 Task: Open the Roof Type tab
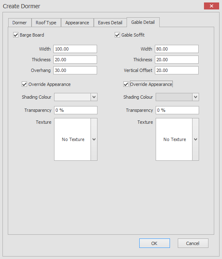tap(46, 23)
